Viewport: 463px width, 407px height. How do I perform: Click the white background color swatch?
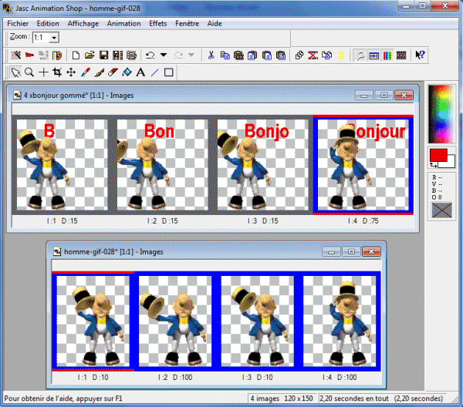(451, 162)
